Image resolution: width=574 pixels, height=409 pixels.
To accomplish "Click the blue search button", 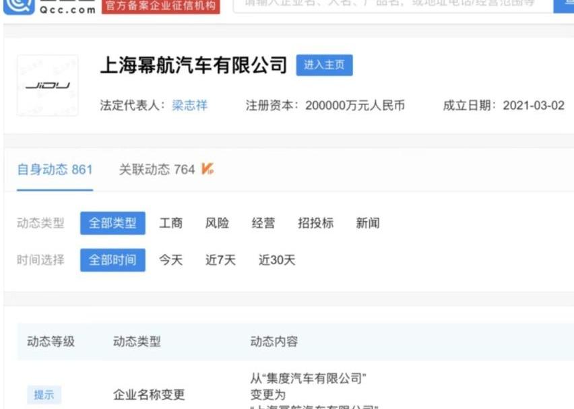I will tap(565, 4).
